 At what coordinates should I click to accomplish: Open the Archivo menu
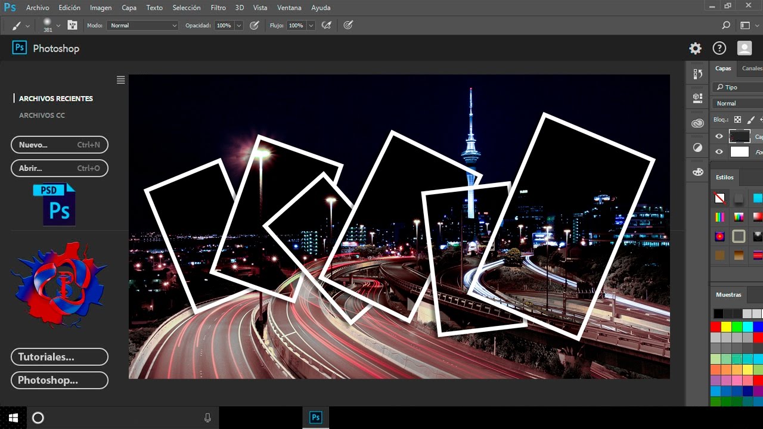[x=38, y=8]
